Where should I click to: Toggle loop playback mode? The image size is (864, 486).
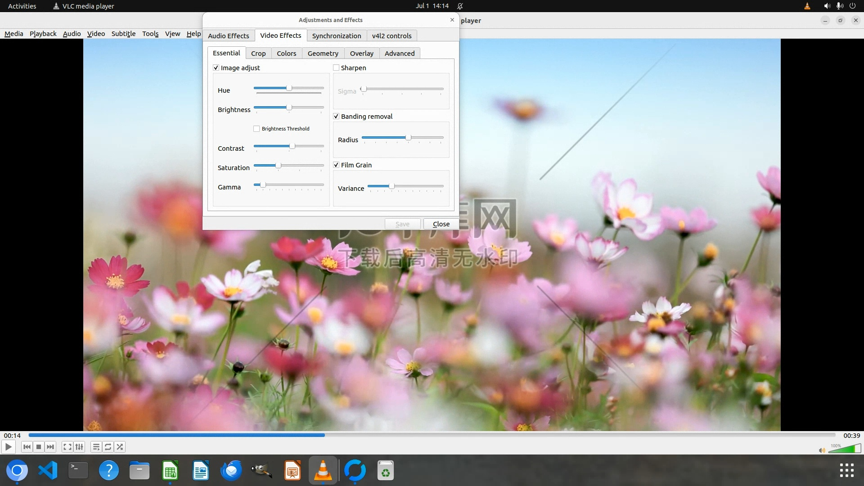pyautogui.click(x=108, y=447)
